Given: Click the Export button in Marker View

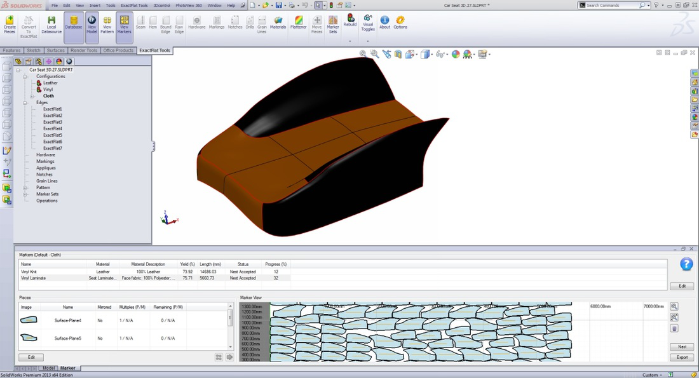Looking at the screenshot, I should coord(682,357).
